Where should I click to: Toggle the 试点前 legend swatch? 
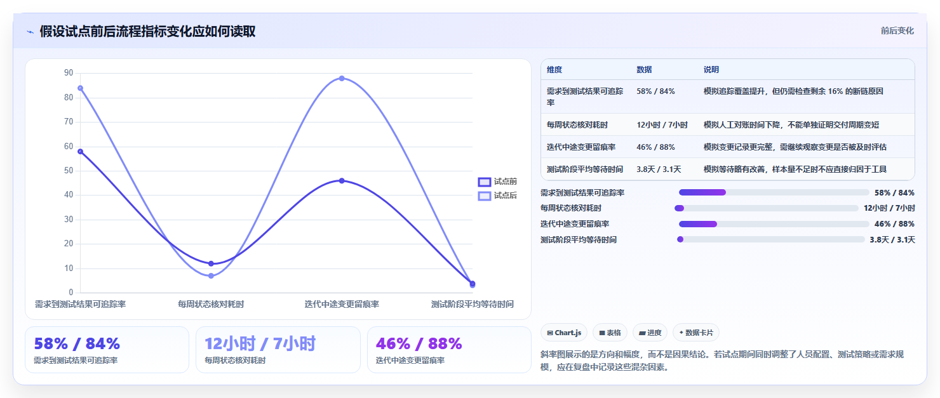[485, 182]
